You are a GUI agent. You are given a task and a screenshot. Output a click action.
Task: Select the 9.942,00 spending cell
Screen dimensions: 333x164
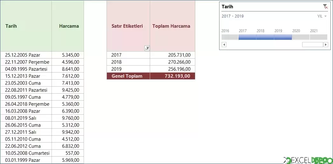coord(68,132)
